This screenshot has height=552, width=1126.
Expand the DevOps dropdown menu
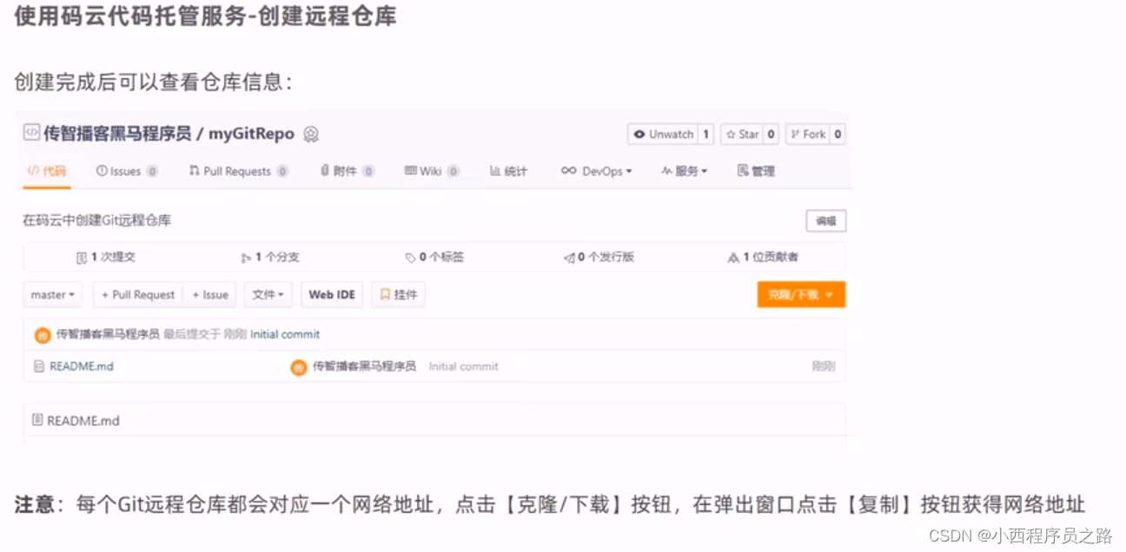(596, 171)
